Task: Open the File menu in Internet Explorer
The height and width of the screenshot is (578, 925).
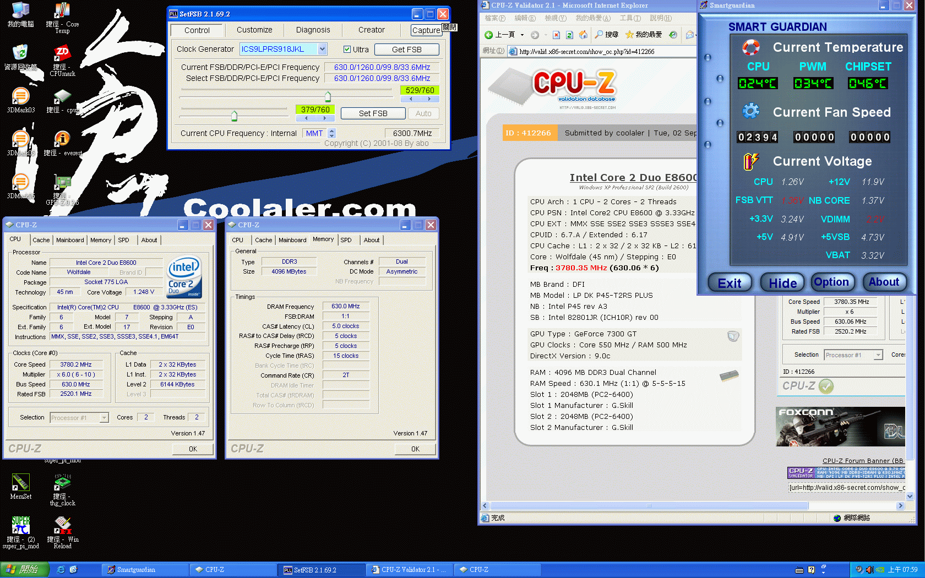Action: coord(494,18)
